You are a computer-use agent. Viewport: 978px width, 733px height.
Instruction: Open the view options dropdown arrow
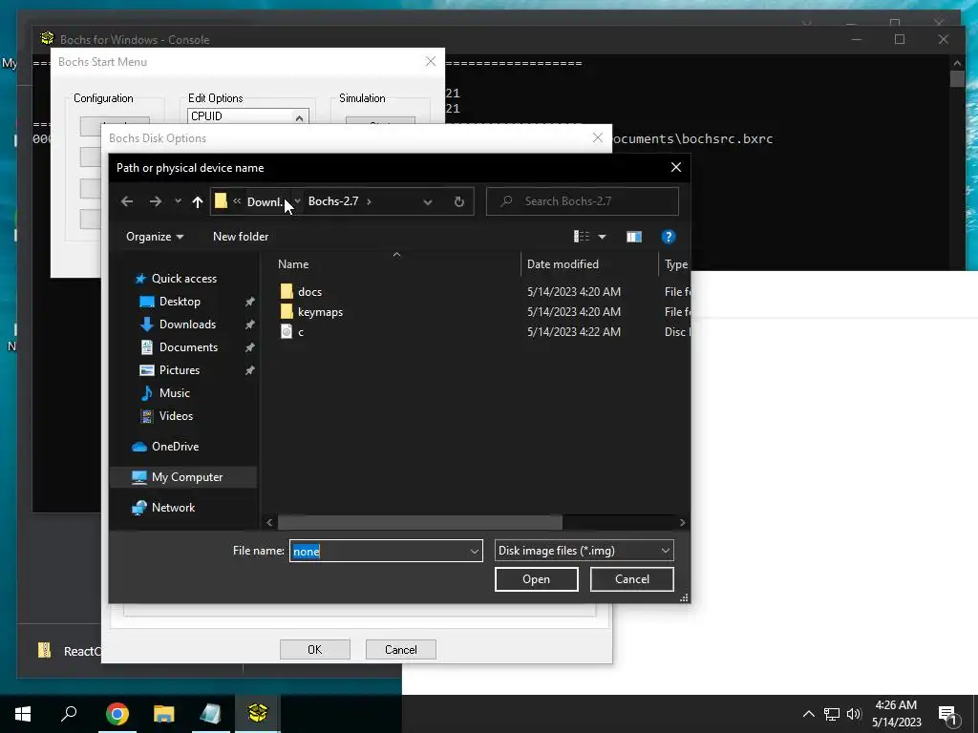click(602, 237)
